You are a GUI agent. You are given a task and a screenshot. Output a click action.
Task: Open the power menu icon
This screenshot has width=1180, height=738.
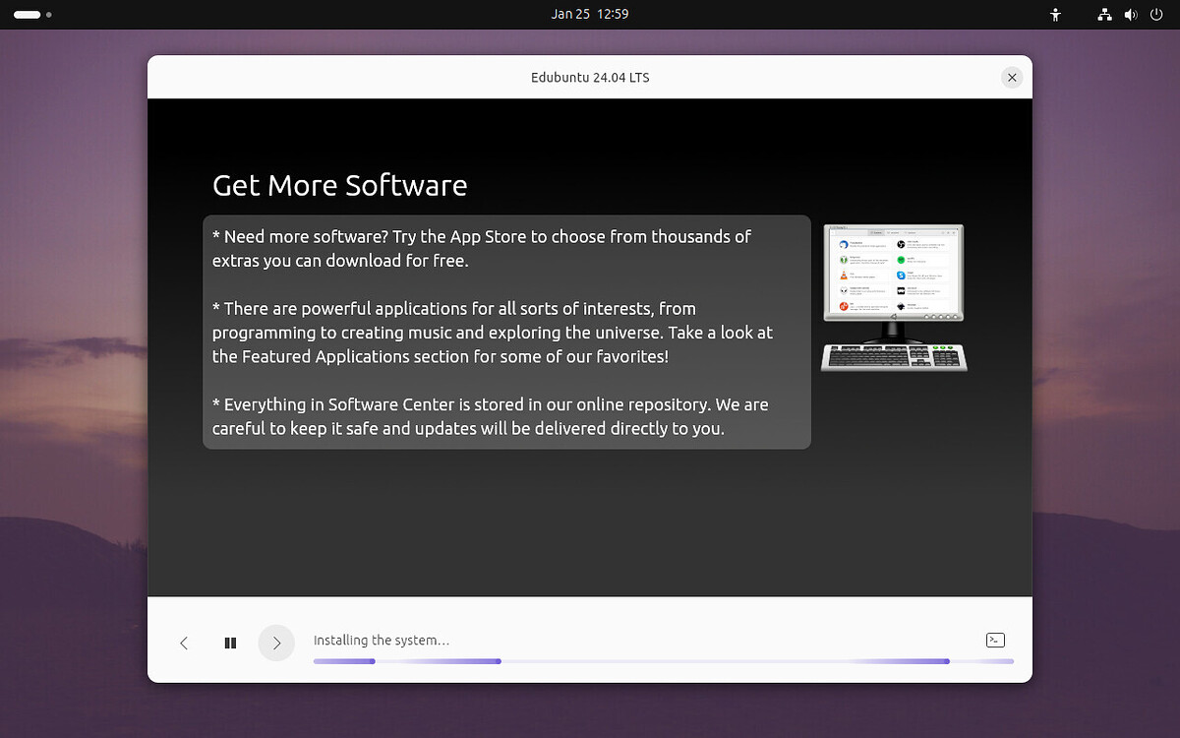click(x=1157, y=15)
